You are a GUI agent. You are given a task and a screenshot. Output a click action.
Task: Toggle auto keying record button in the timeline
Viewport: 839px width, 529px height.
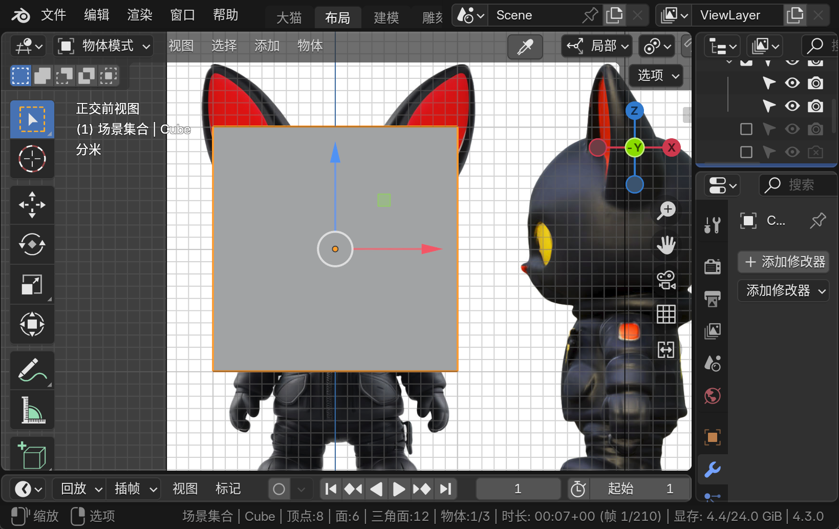click(279, 489)
